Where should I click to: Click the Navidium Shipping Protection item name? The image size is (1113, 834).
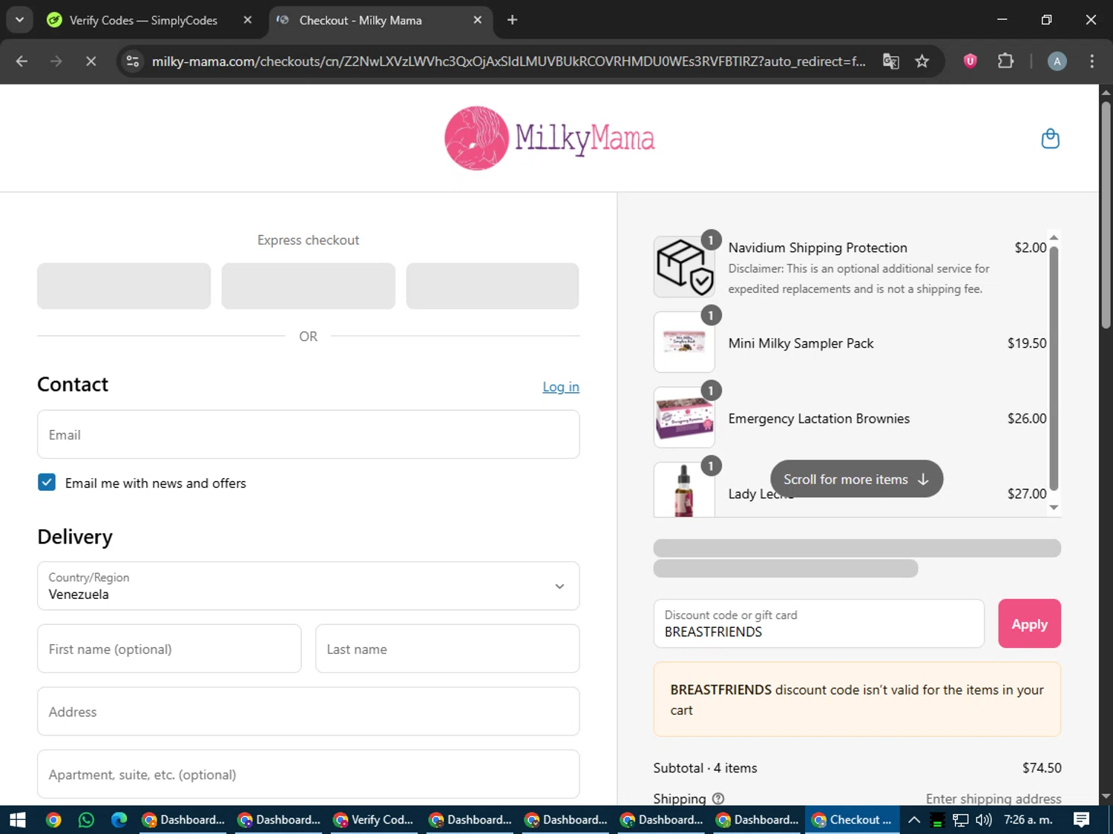pyautogui.click(x=818, y=248)
